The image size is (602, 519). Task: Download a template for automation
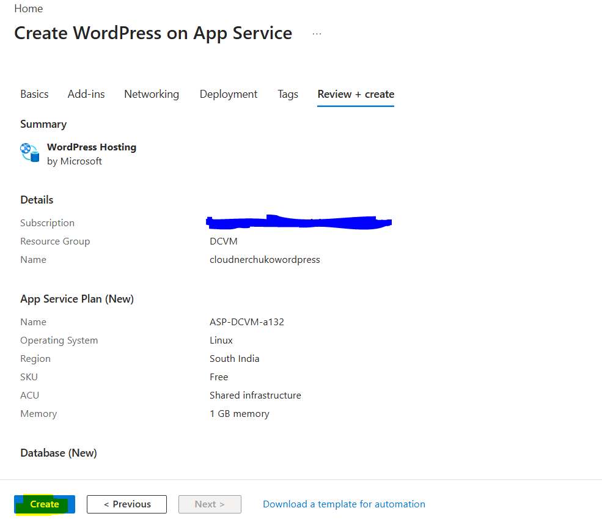[344, 504]
